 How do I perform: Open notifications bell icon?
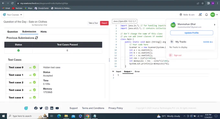[206, 15]
